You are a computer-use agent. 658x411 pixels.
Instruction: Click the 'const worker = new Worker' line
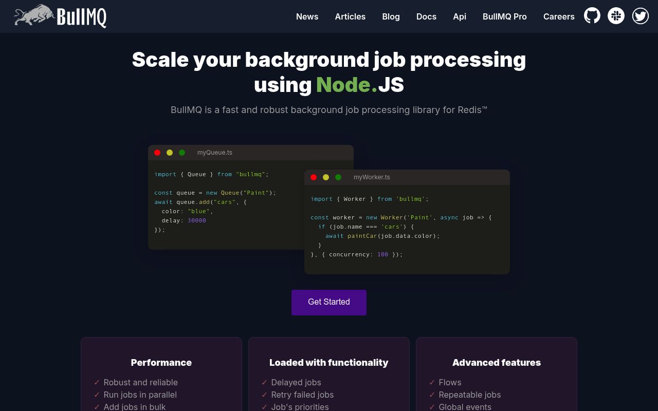401,217
